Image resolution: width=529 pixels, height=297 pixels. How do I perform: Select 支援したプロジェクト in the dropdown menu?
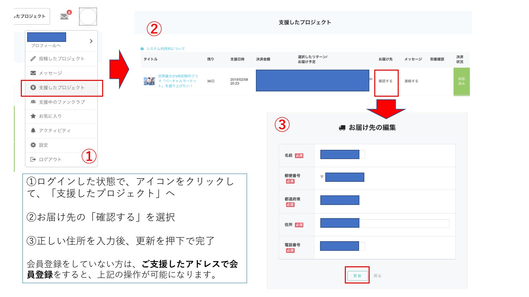click(x=61, y=88)
